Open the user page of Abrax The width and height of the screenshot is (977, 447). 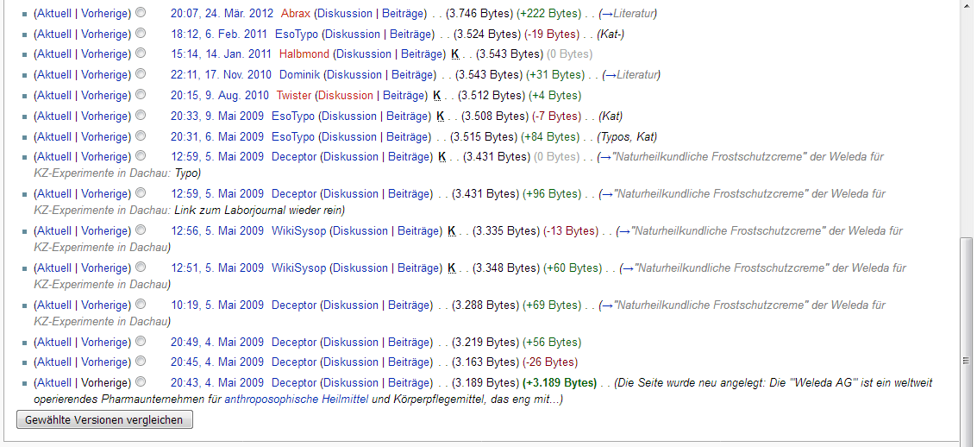click(x=296, y=14)
